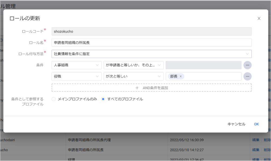Select the すべてのプロファイル radio button
This screenshot has width=271, height=161.
pyautogui.click(x=103, y=99)
